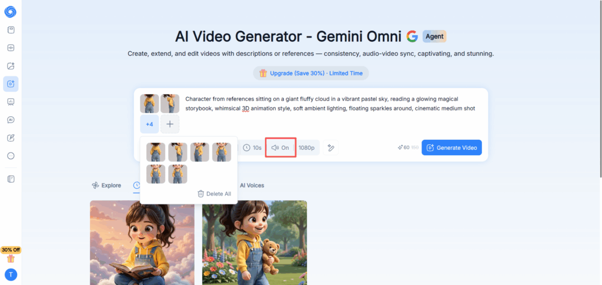602x285 pixels.
Task: Click the subtitle text starting 'Create, extend, and edit videos'
Action: [x=310, y=54]
